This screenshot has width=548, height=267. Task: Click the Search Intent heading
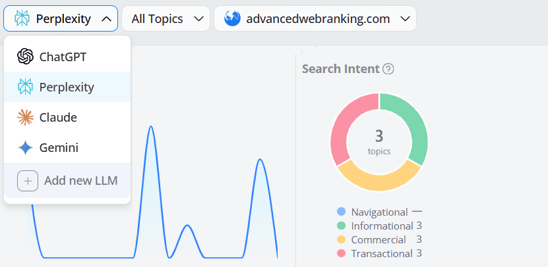pyautogui.click(x=341, y=69)
